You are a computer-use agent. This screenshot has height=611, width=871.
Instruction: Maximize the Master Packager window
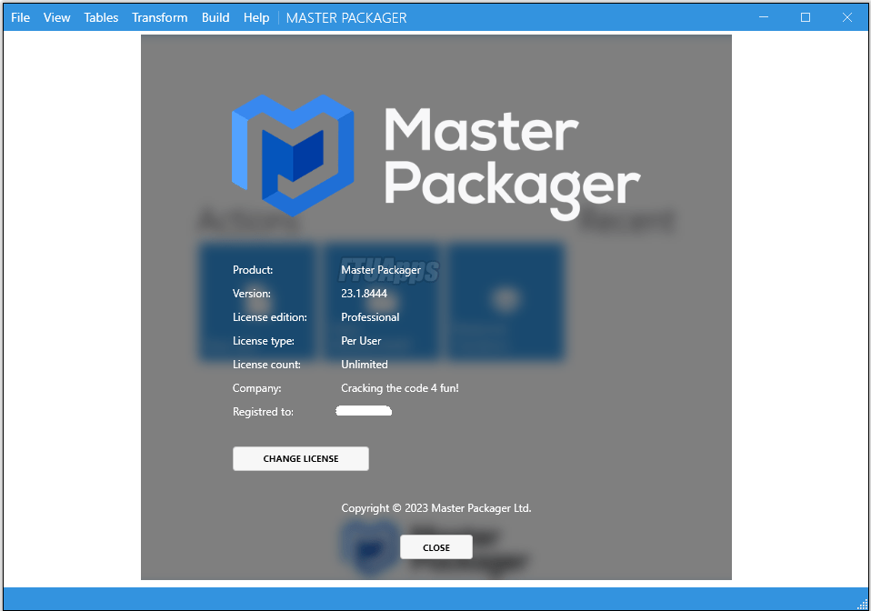(806, 17)
